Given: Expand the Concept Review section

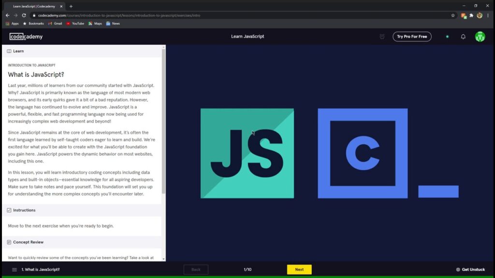Looking at the screenshot, I should (x=28, y=242).
